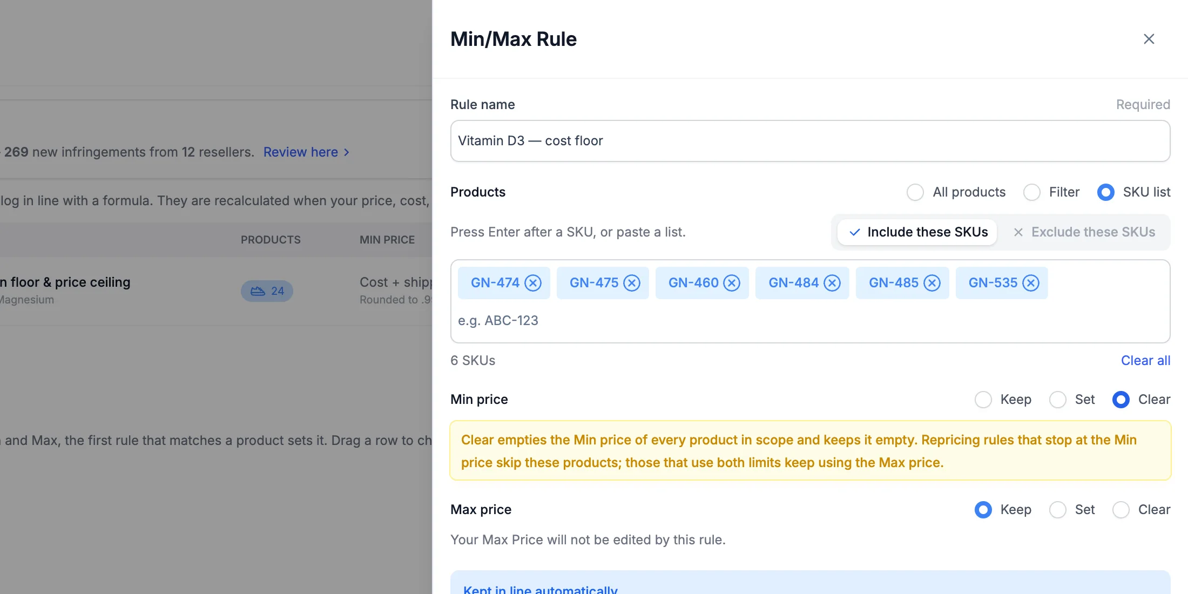This screenshot has height=594, width=1188.
Task: Remove SKU GN-485 from the list
Action: (x=932, y=283)
